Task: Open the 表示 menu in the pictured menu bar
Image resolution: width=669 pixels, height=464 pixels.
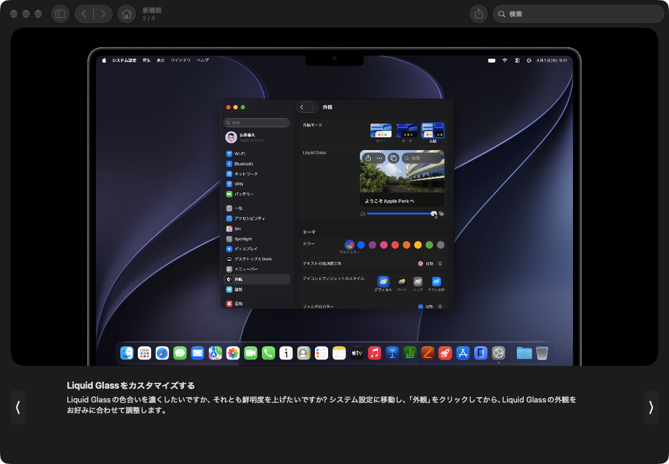Action: tap(161, 60)
